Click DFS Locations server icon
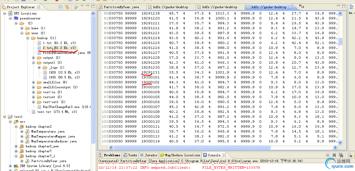Screen dimensions: 355x171 (11, 13)
